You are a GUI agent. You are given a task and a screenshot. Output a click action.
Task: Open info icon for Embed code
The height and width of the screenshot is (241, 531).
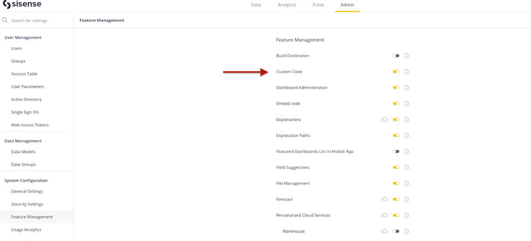tap(407, 104)
